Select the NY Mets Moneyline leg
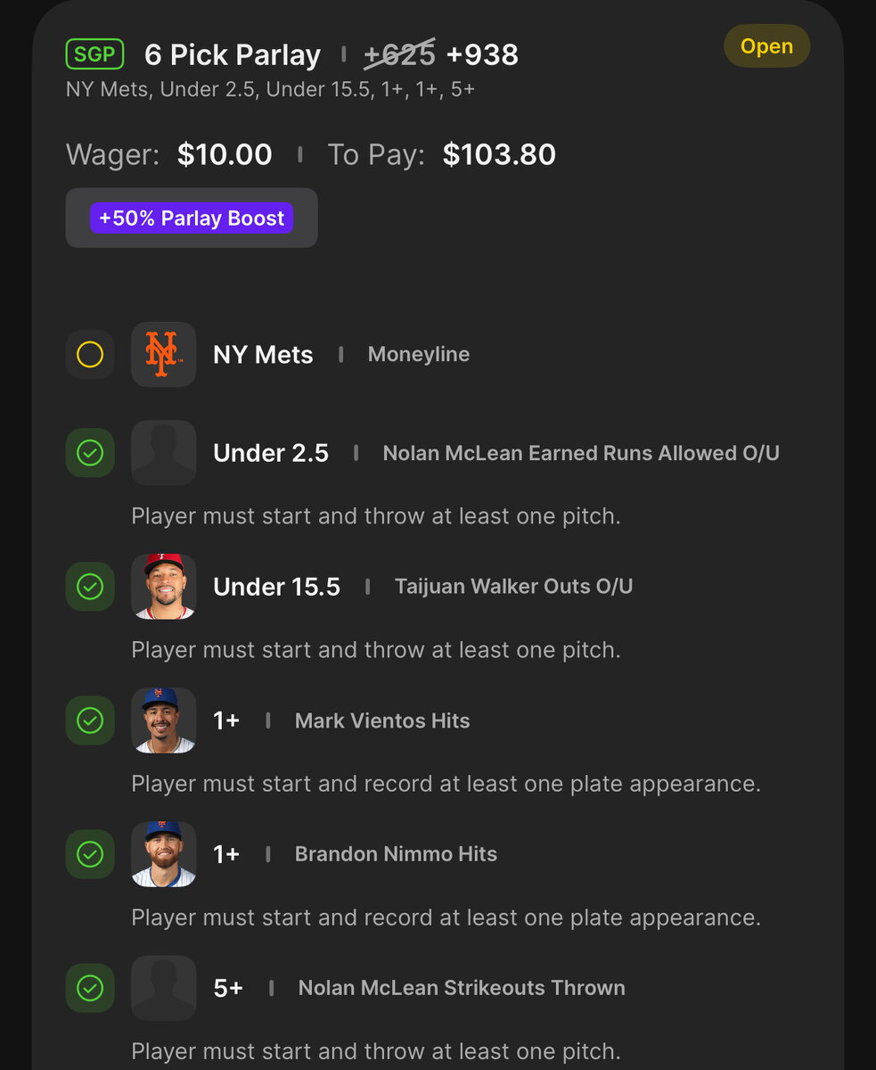 pyautogui.click(x=418, y=355)
